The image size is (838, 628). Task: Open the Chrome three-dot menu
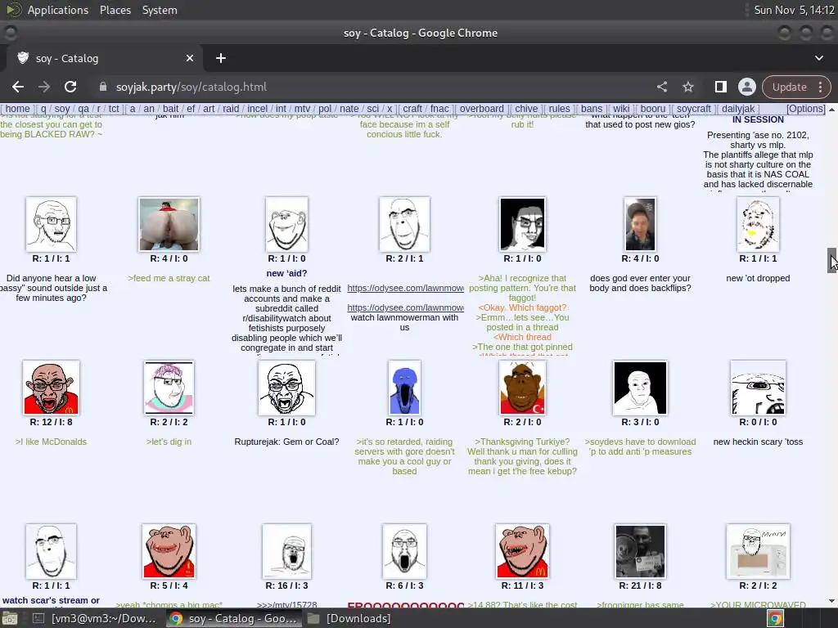click(820, 87)
